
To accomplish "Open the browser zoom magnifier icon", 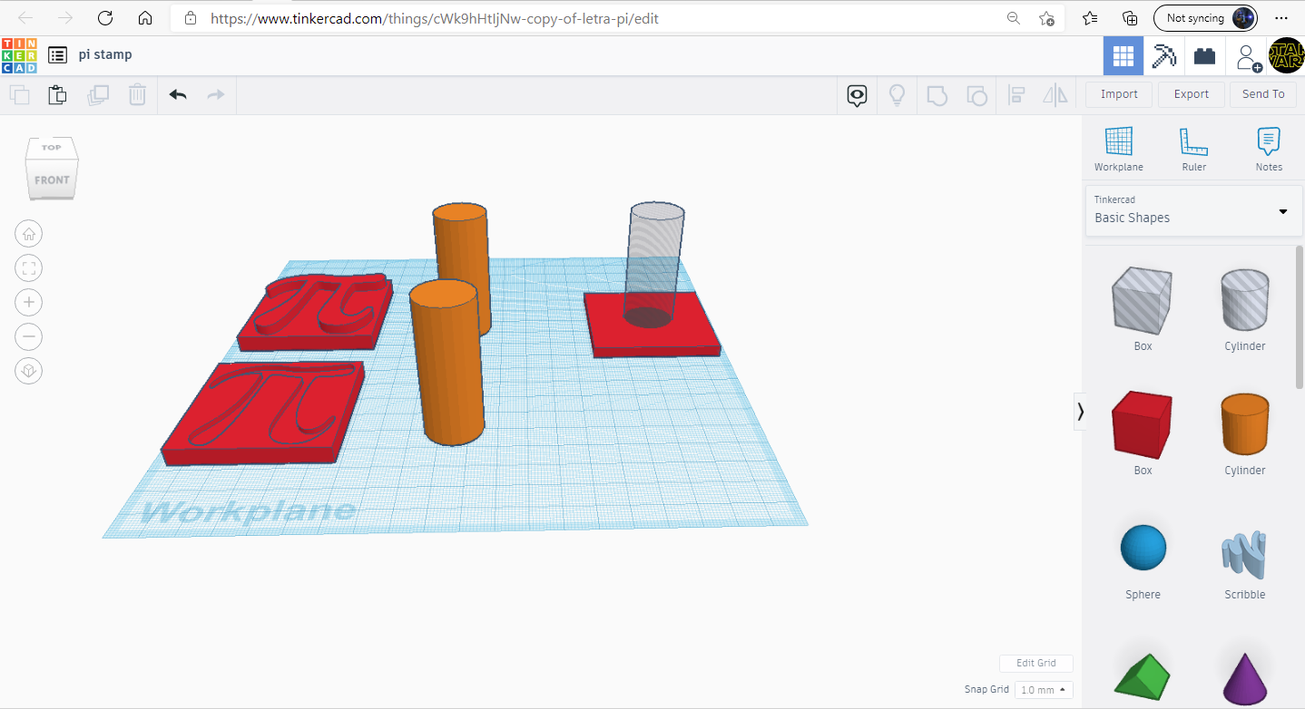I will click(1014, 18).
